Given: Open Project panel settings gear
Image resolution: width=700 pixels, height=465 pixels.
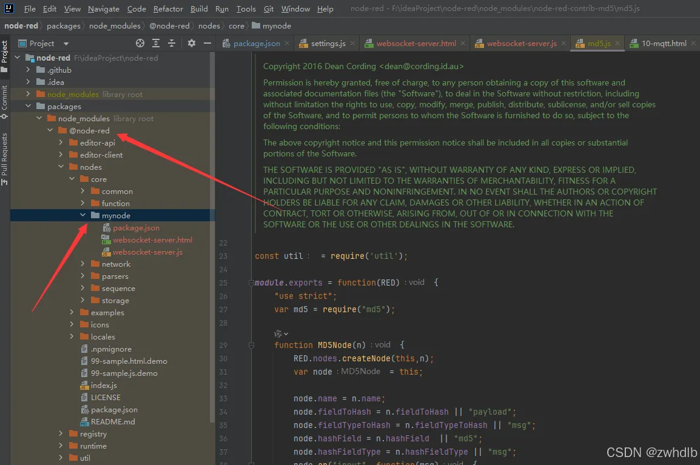Looking at the screenshot, I should [192, 43].
